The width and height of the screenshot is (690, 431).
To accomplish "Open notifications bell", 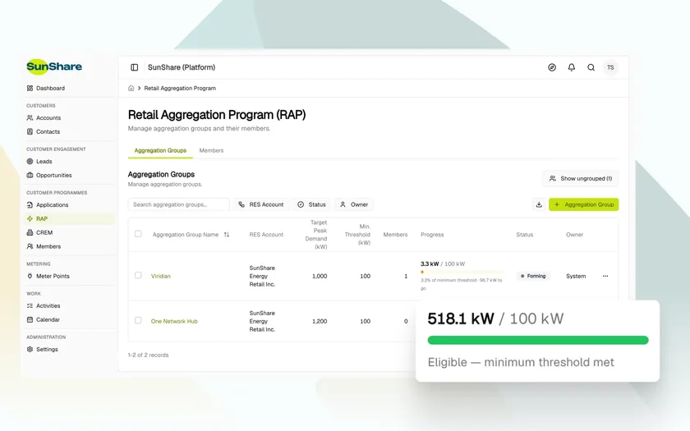I will pyautogui.click(x=571, y=67).
